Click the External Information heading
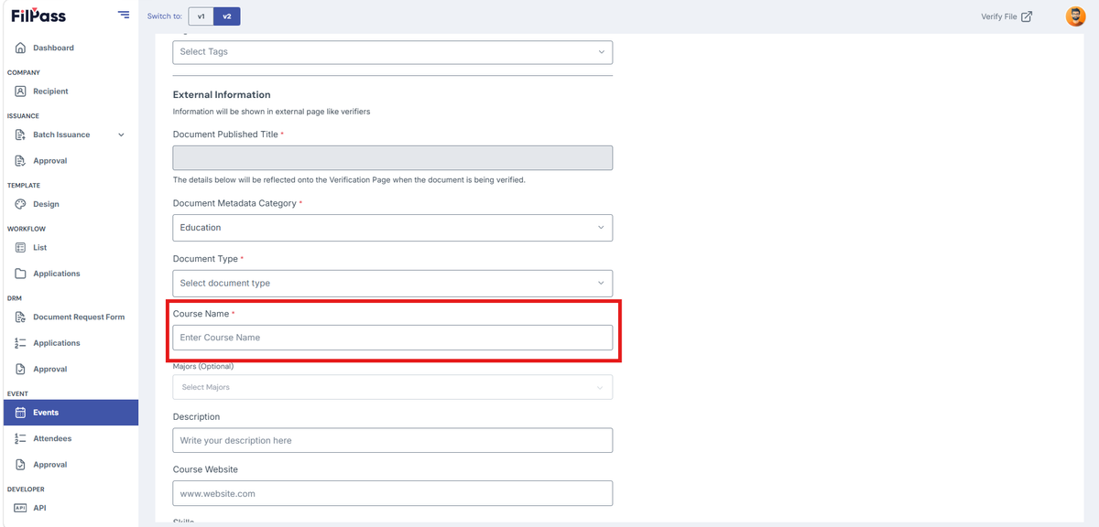The image size is (1099, 527). (x=222, y=95)
